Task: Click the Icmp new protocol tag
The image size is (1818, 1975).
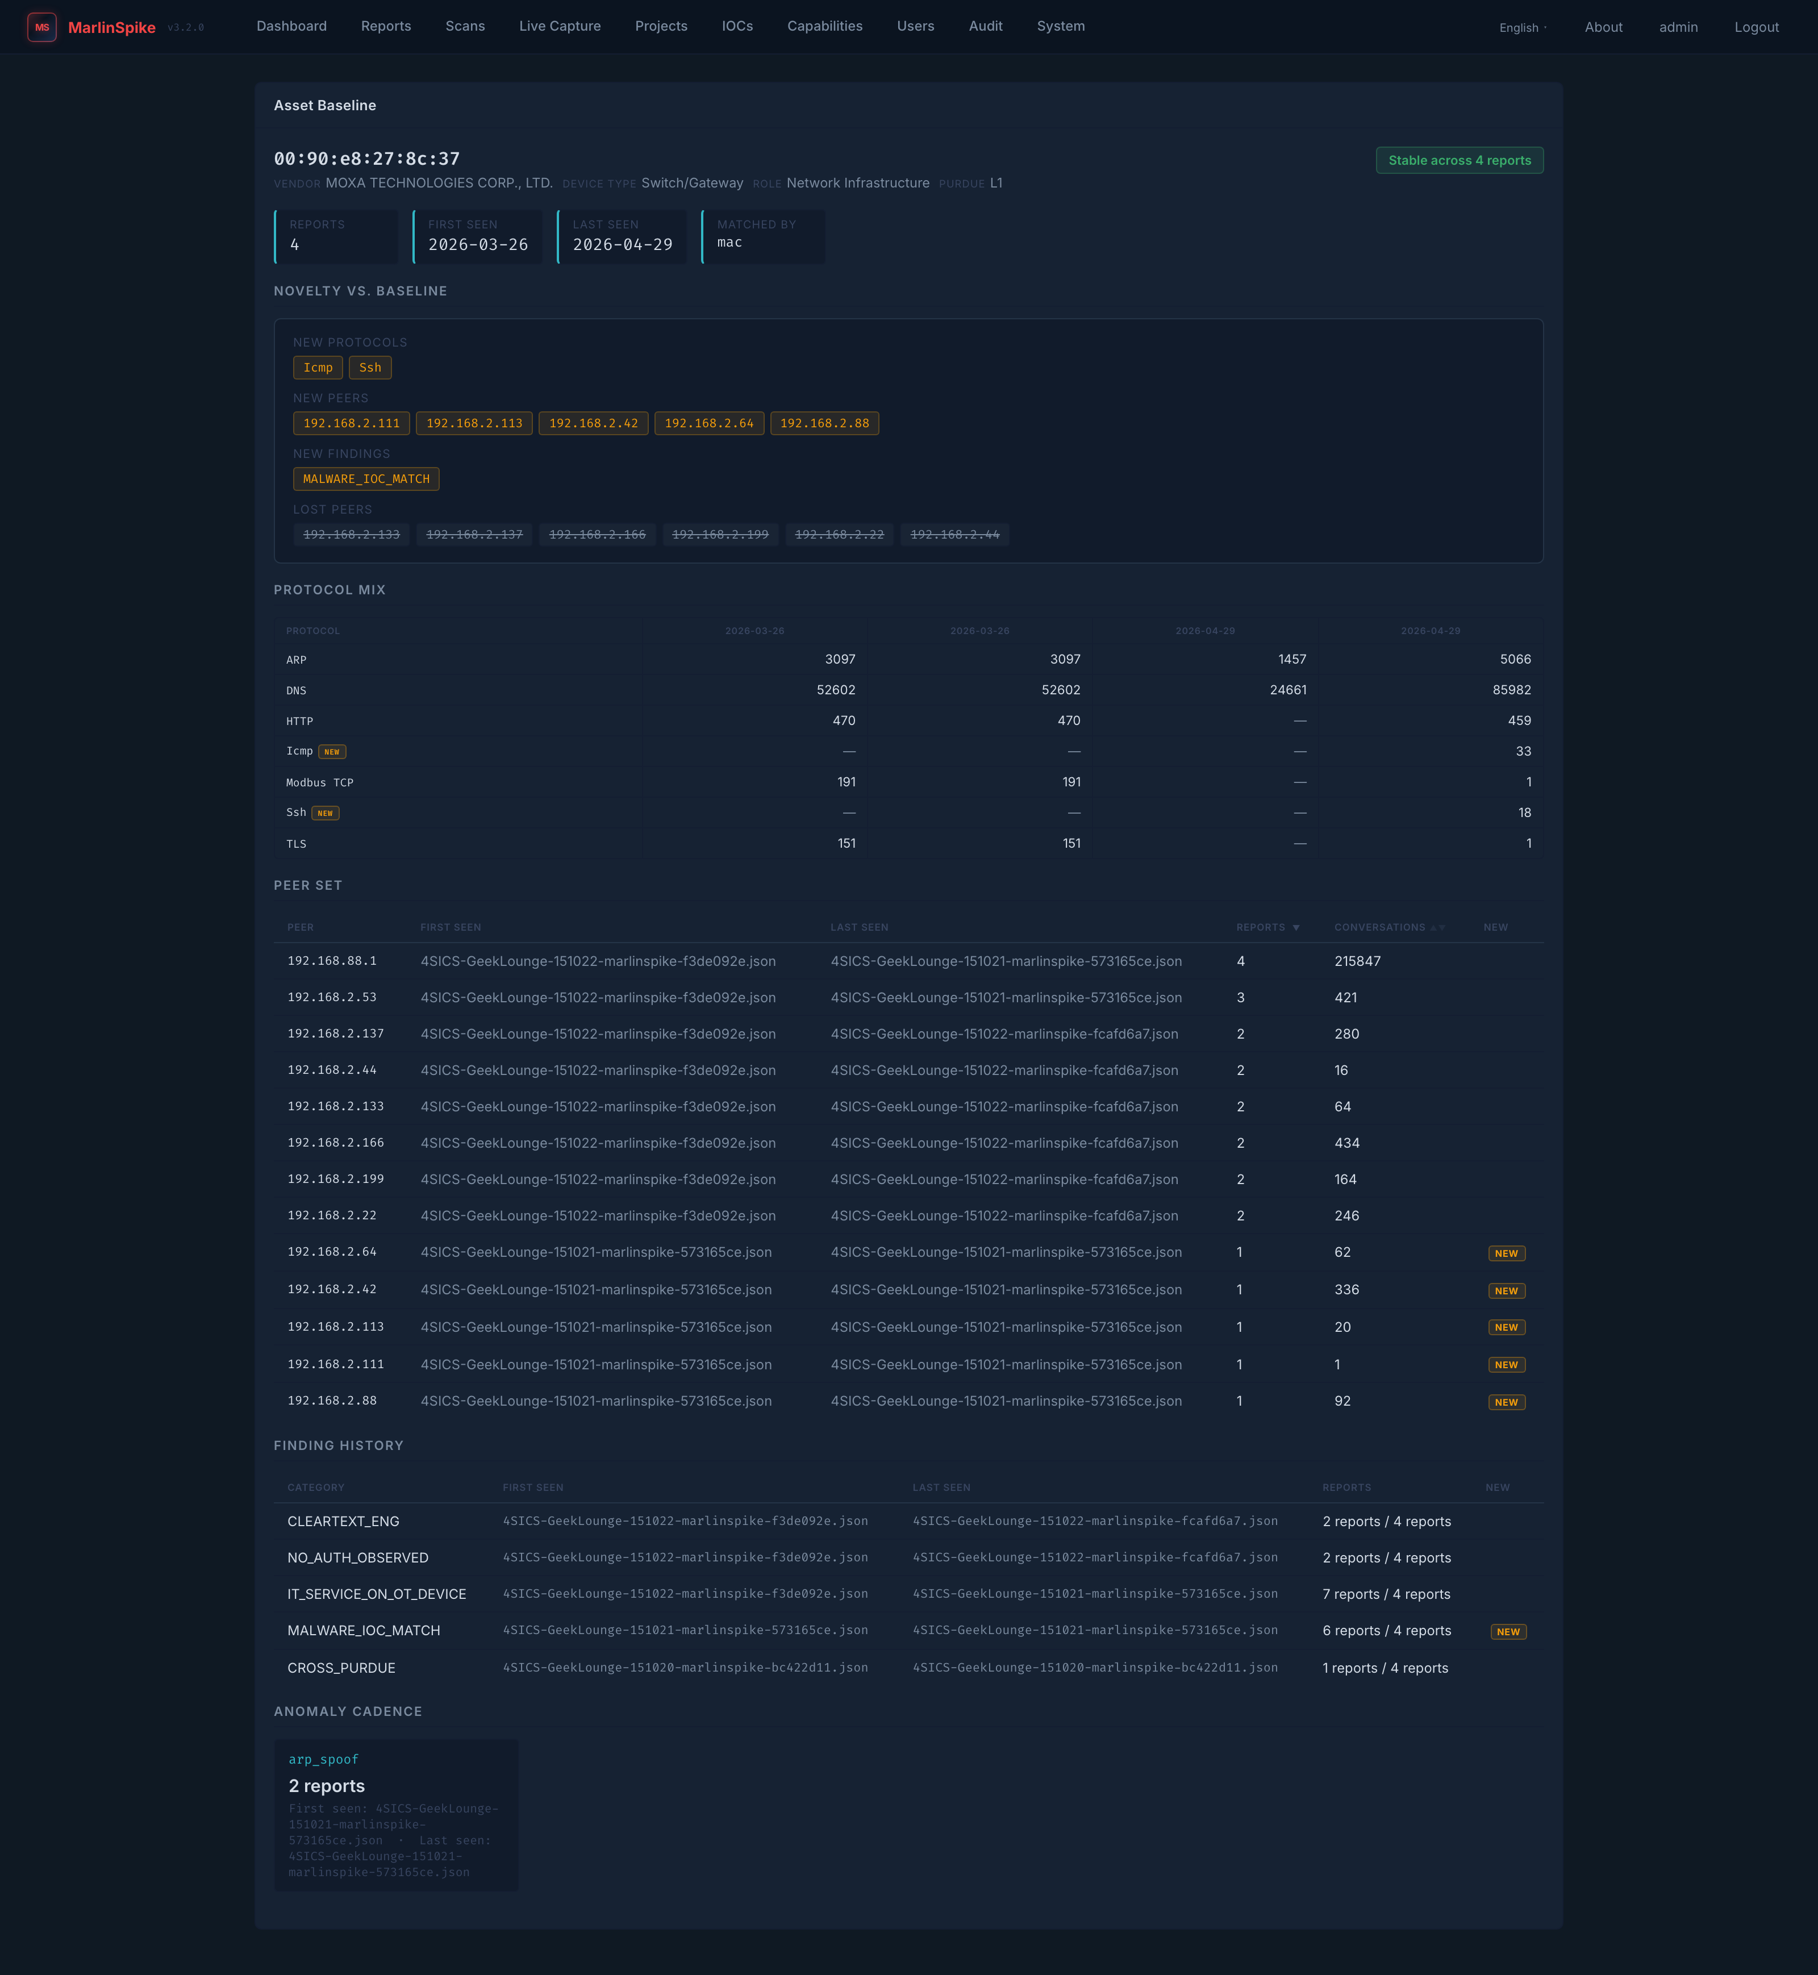Action: tap(318, 368)
